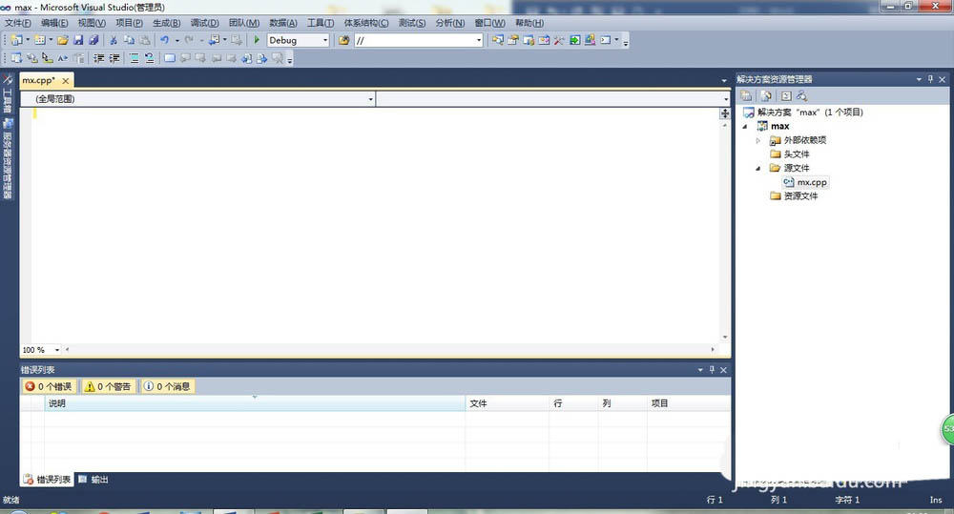Click the editor's vertical scrollbar
The image size is (954, 514).
(725, 231)
